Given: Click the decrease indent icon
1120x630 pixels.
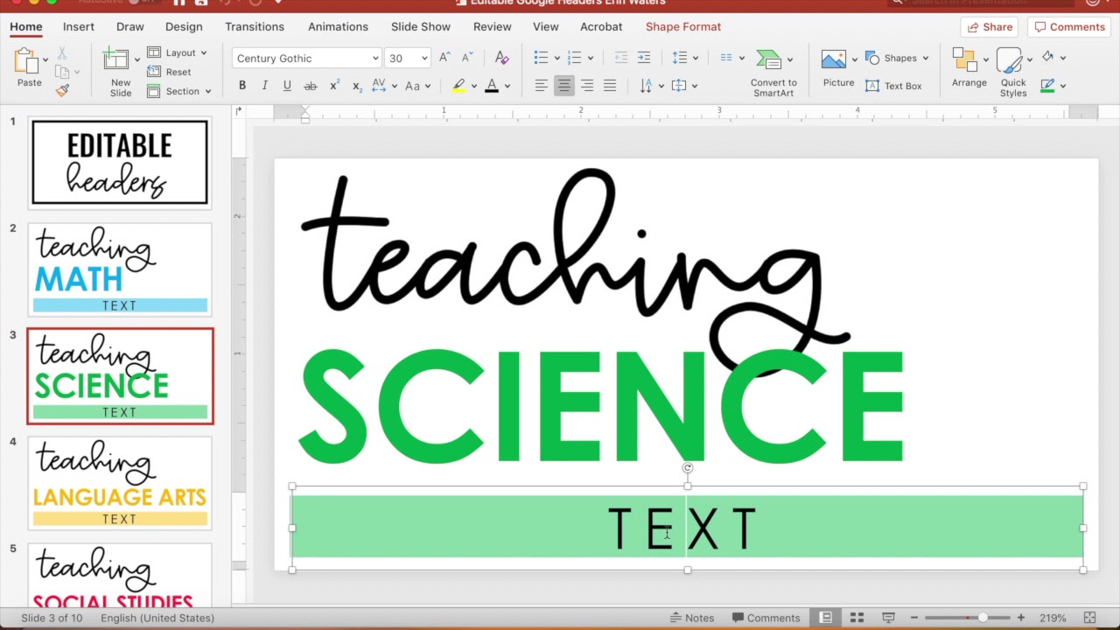Looking at the screenshot, I should tap(621, 58).
